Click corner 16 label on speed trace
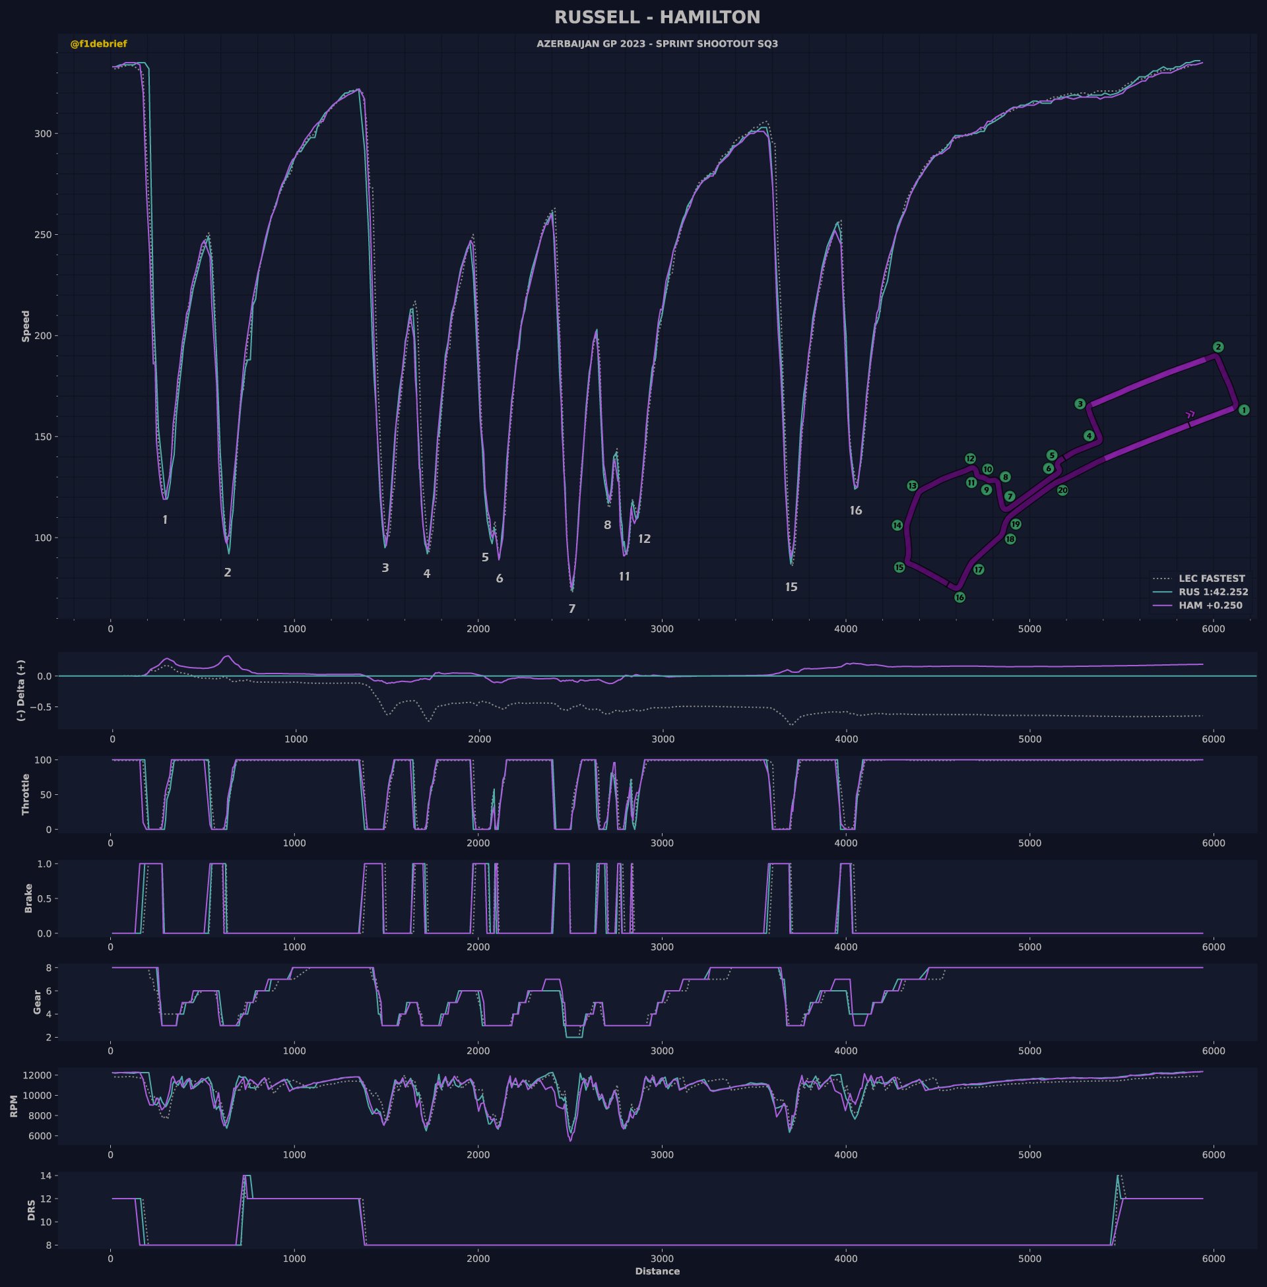 coord(856,511)
